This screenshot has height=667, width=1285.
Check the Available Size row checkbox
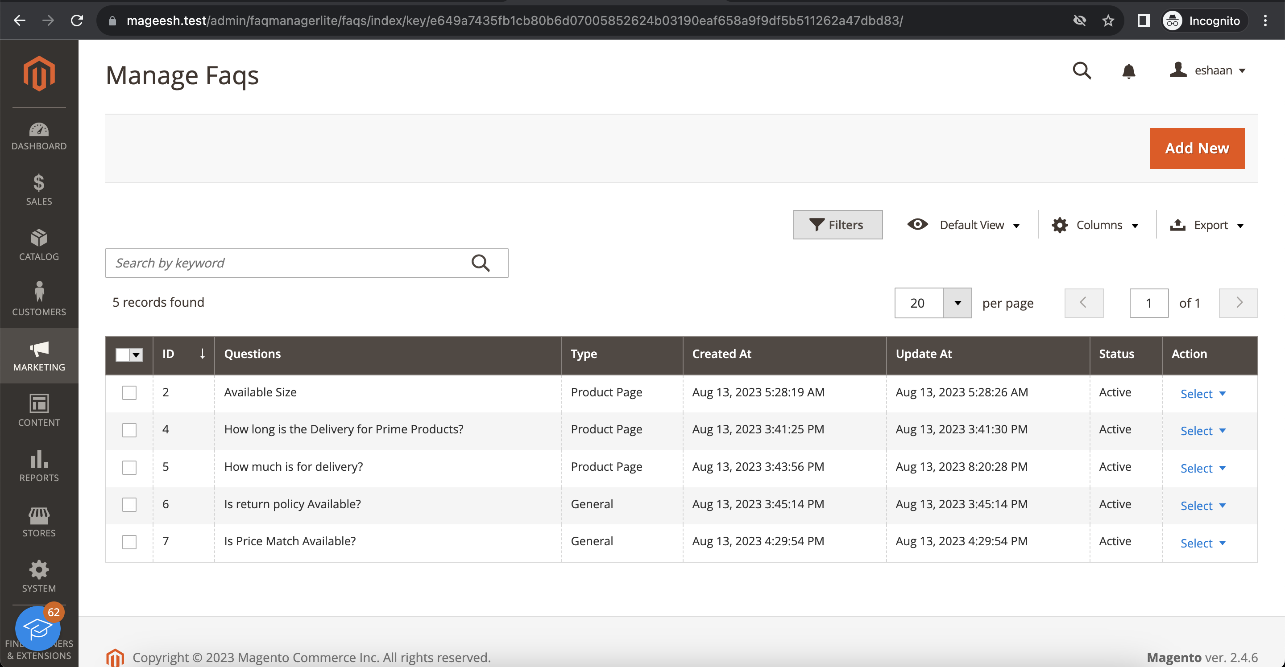(129, 393)
